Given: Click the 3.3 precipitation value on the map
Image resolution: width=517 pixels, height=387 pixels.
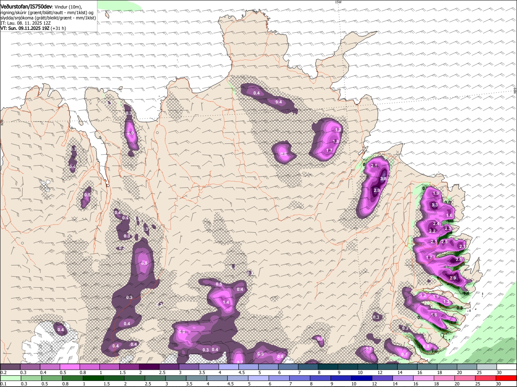Looking at the screenshot, I should (x=435, y=205).
